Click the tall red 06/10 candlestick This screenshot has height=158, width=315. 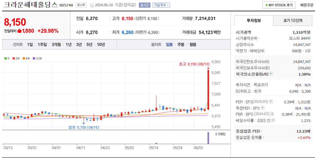pyautogui.click(x=208, y=90)
